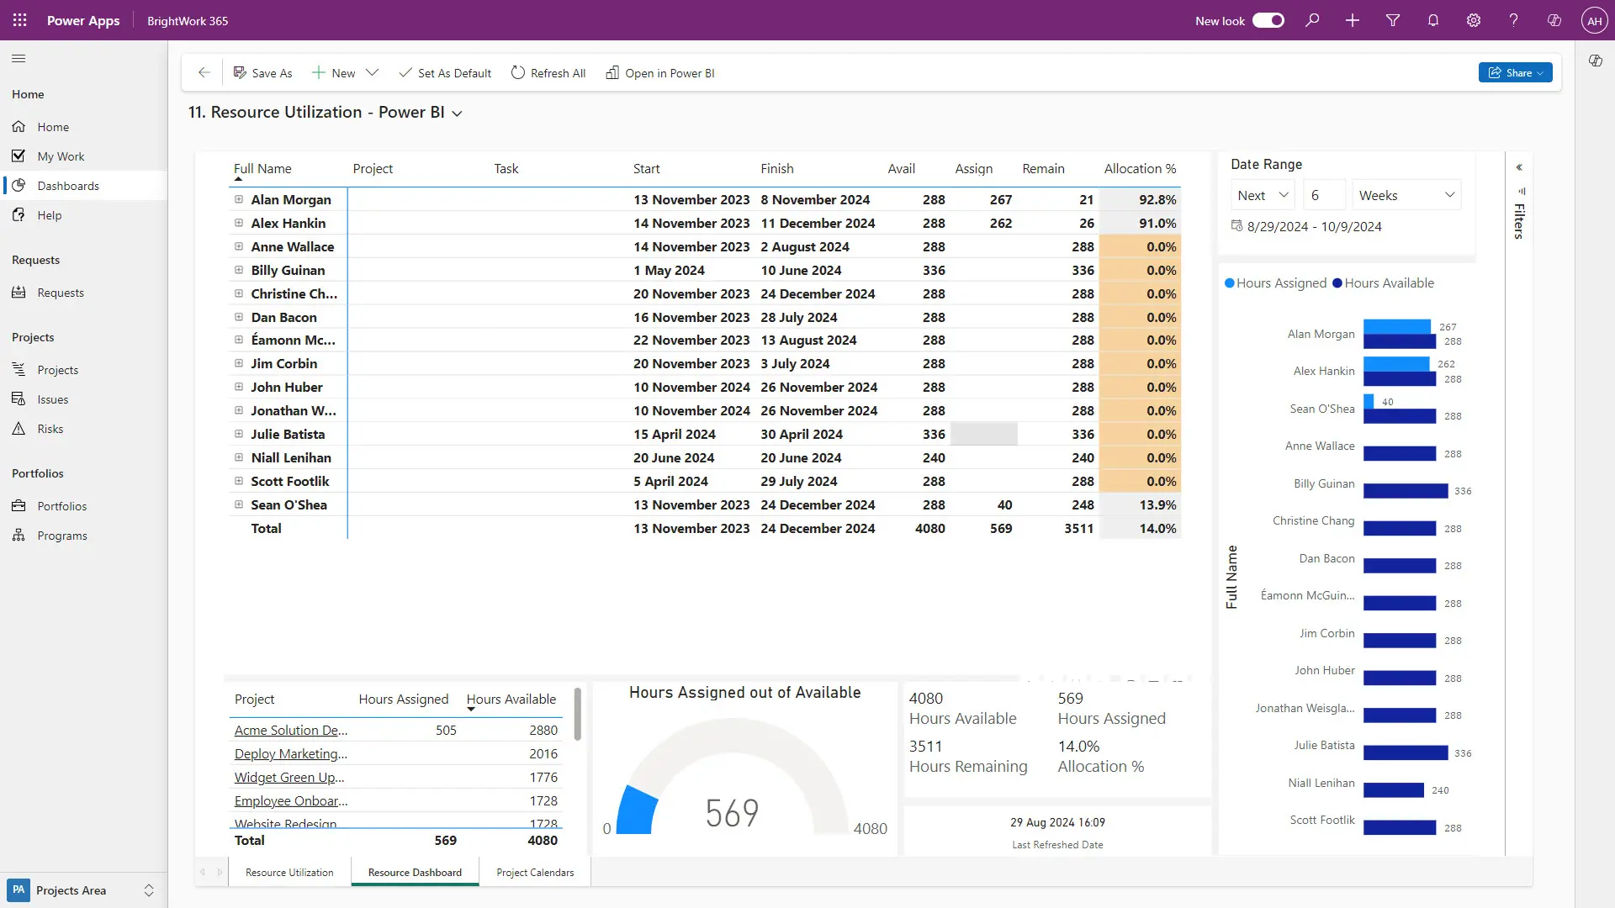Toggle the Hours Available legend item
Viewport: 1615px width, 908px height.
pyautogui.click(x=1383, y=282)
